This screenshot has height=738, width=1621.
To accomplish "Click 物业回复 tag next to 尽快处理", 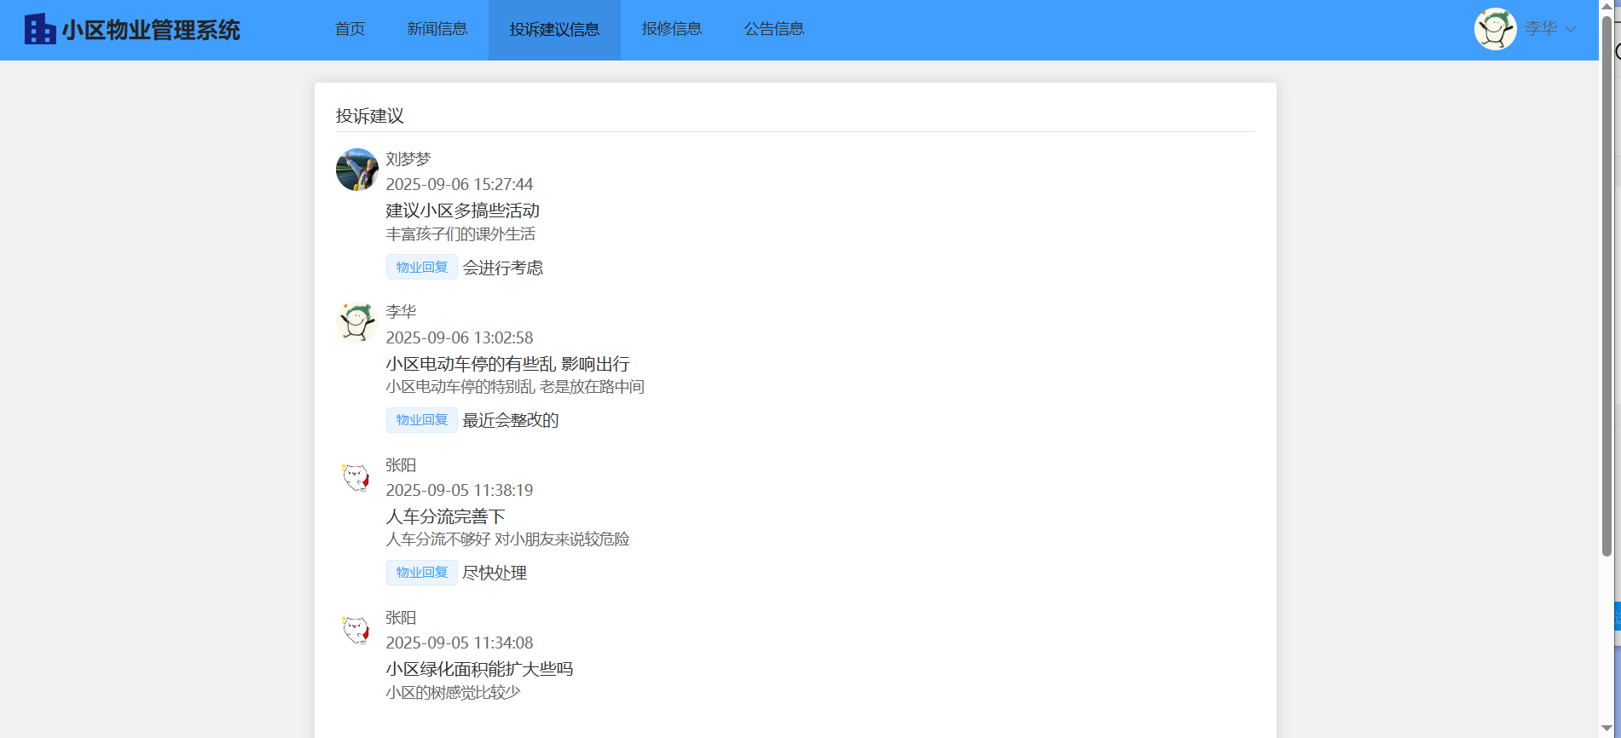I will click(422, 572).
